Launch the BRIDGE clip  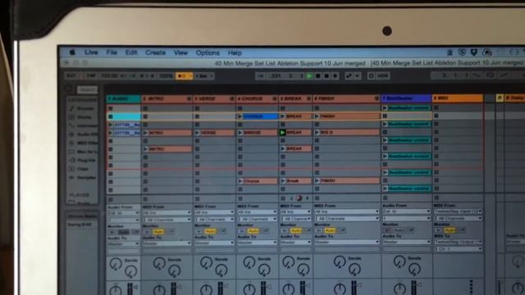click(x=240, y=133)
